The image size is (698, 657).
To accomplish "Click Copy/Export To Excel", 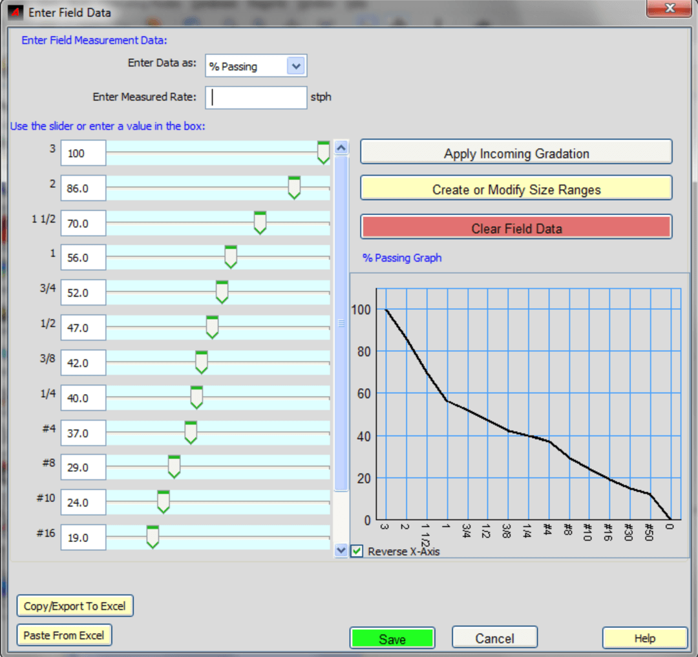I will click(x=75, y=606).
